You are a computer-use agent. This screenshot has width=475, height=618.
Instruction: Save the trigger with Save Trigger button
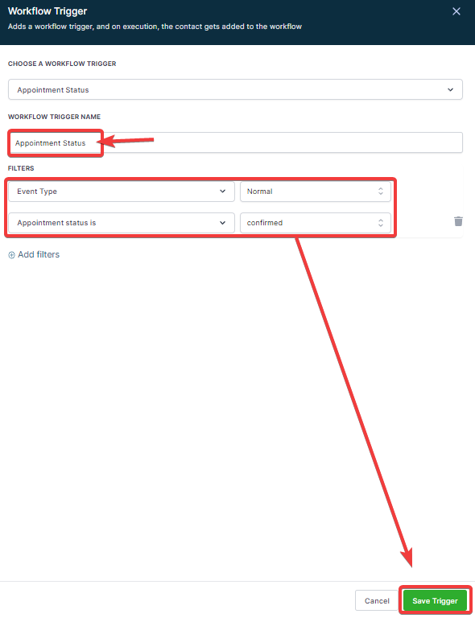pos(435,600)
